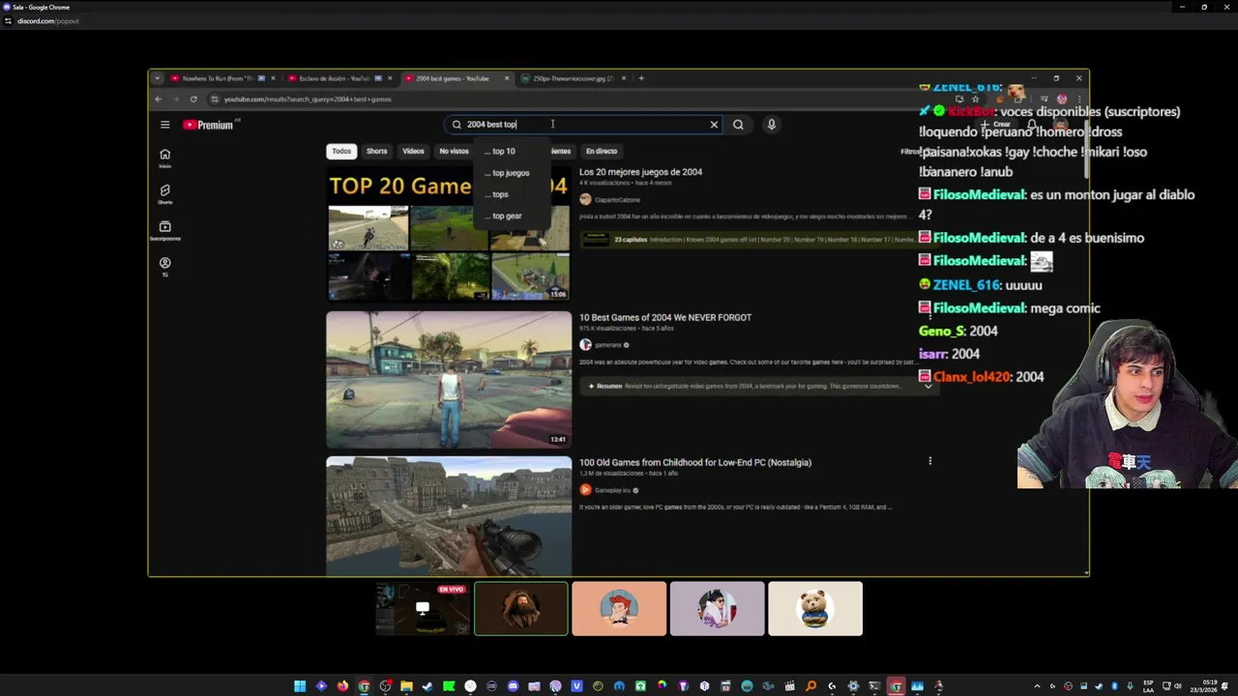Open gameranx channel avatar
Viewport: 1238px width, 696px height.
tap(585, 345)
